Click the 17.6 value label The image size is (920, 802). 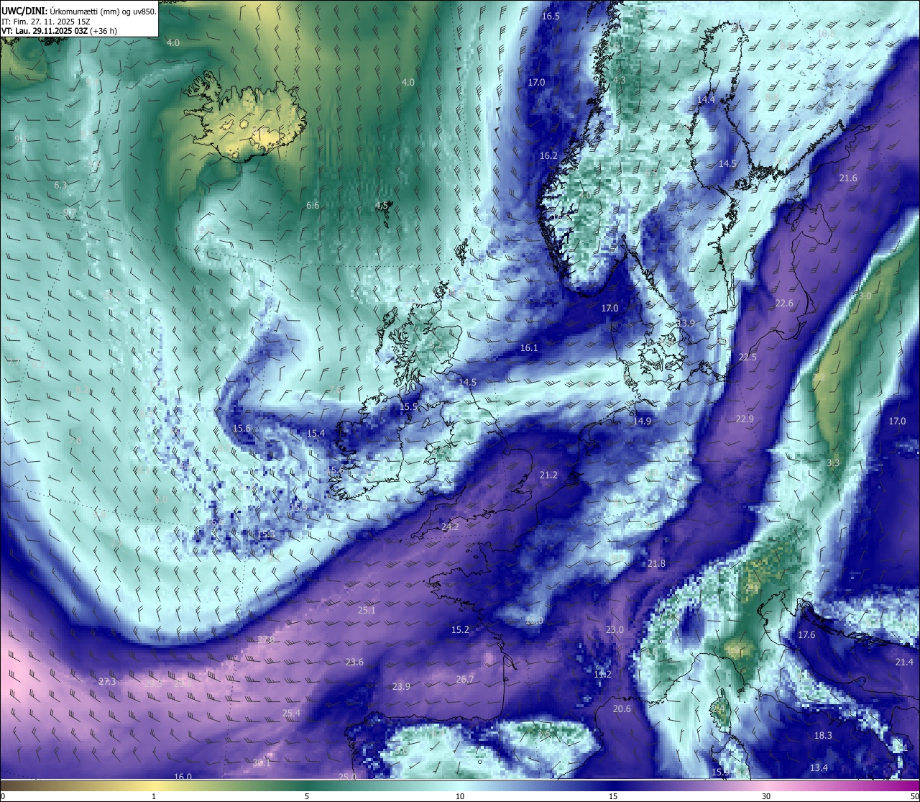[806, 635]
